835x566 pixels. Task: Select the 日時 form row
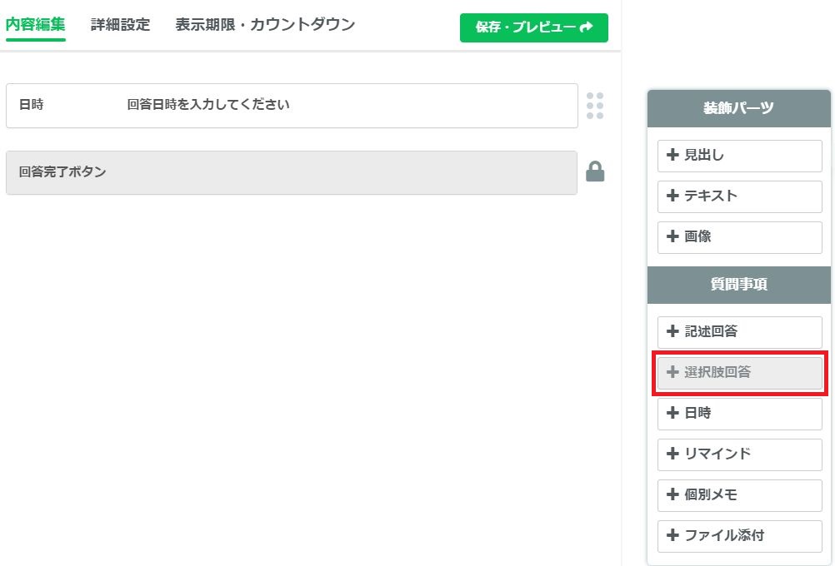(292, 106)
